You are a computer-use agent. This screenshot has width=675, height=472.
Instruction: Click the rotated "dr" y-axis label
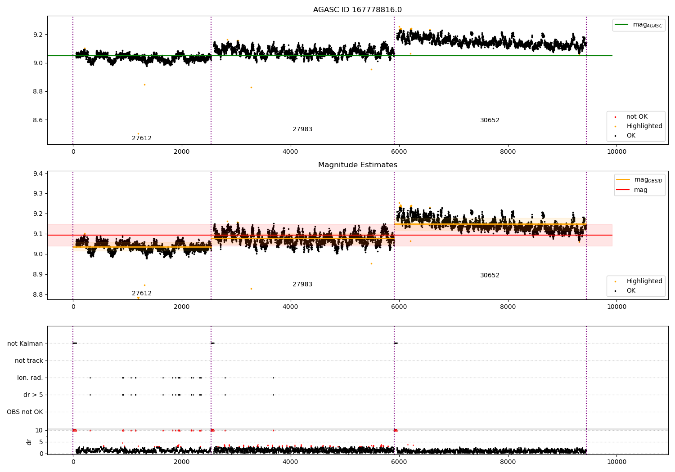tap(29, 442)
